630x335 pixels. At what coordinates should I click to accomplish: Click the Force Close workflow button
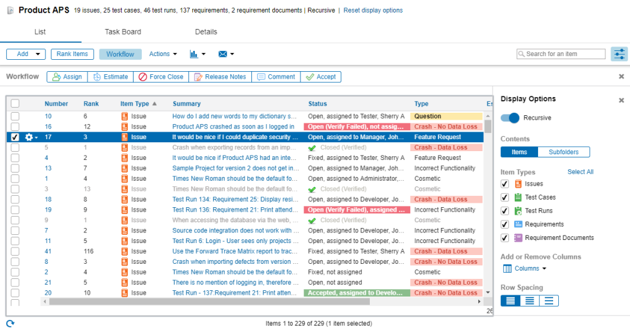[x=161, y=77]
